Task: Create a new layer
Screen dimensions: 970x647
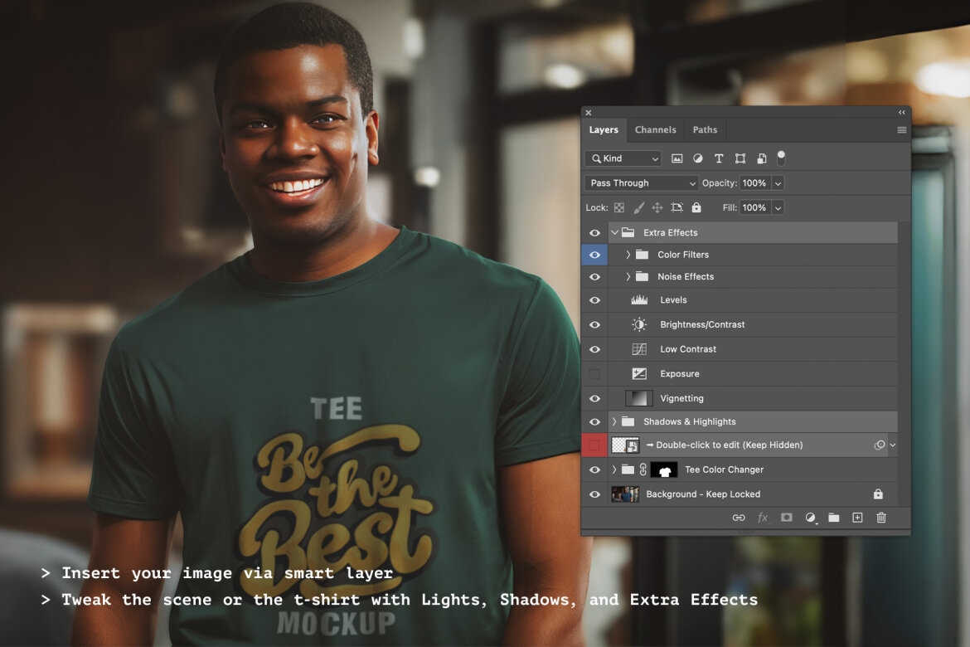Action: coord(857,518)
